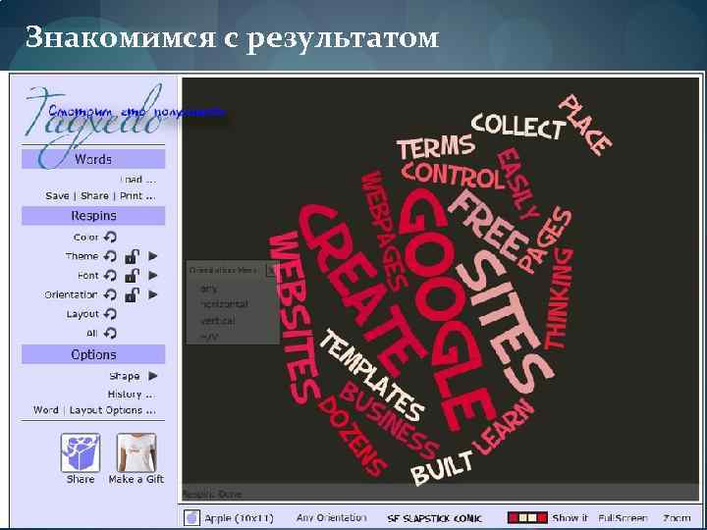Image resolution: width=707 pixels, height=530 pixels.
Task: Open the Respins section header
Action: (x=93, y=215)
